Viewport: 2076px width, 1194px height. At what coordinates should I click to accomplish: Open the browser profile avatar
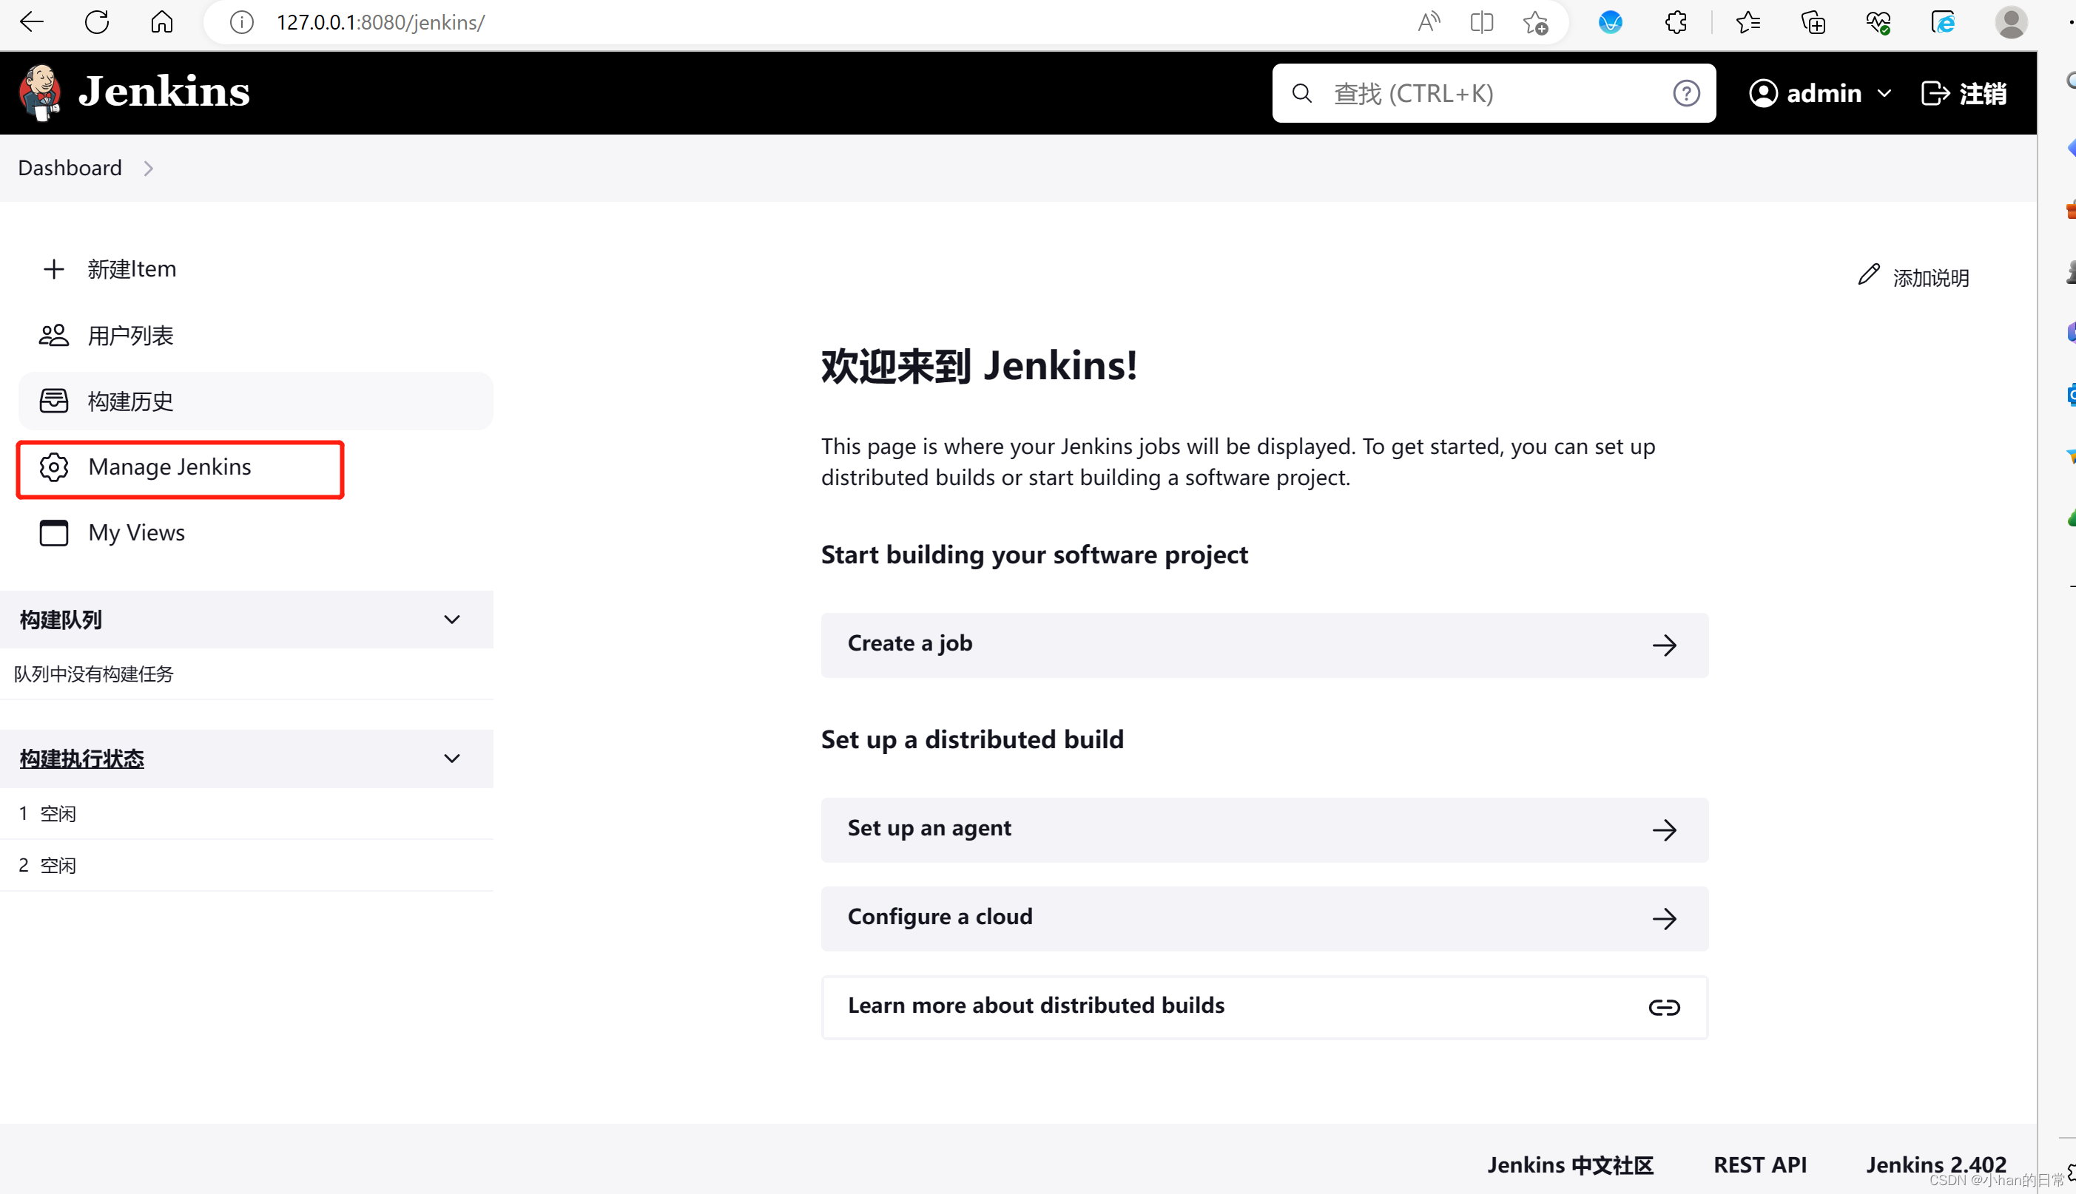coord(2011,22)
